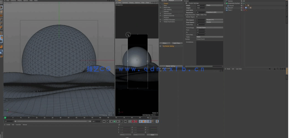Image resolution: width=290 pixels, height=138 pixels.
Task: Click the Multi-Pass... button
Action: coord(177,43)
